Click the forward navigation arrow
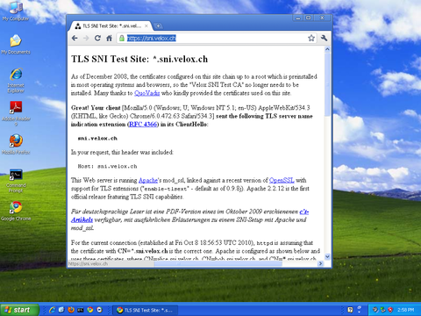 click(86, 38)
